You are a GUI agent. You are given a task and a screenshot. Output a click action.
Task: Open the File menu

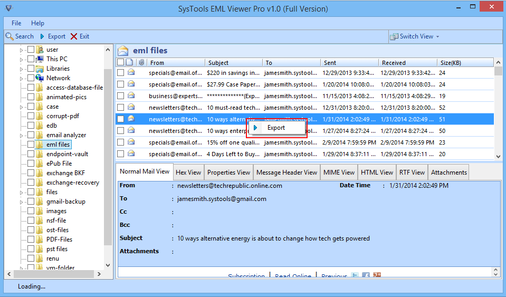coord(16,23)
